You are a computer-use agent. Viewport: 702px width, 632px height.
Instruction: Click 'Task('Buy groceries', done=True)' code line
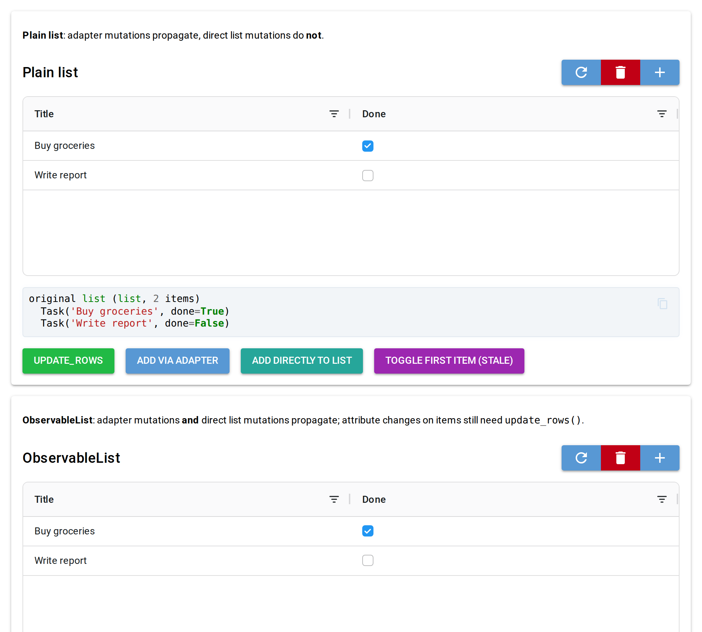pyautogui.click(x=135, y=311)
